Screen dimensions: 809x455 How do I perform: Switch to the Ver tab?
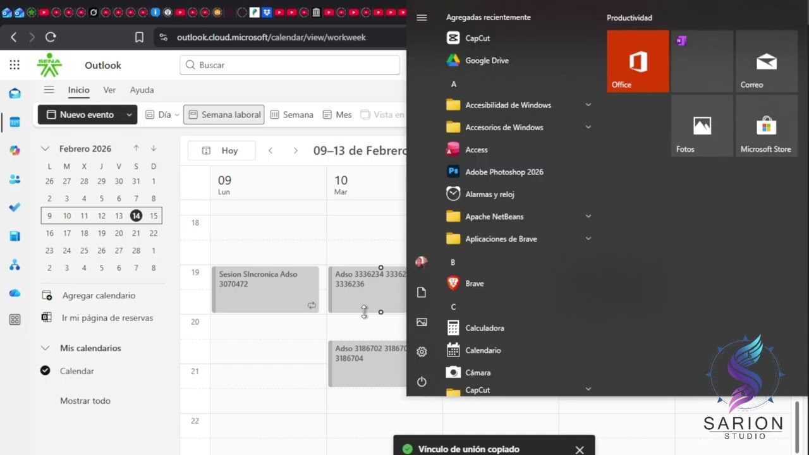[109, 90]
